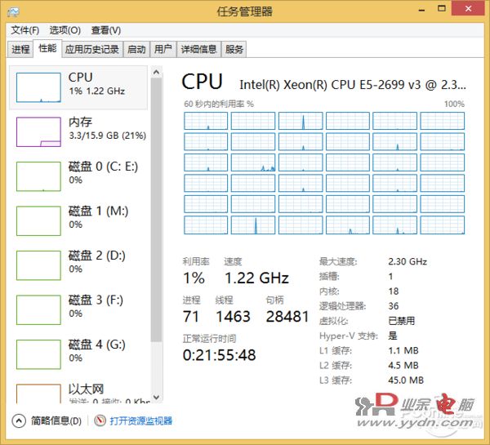Click the 71 process count value
490x445 pixels.
pyautogui.click(x=190, y=316)
